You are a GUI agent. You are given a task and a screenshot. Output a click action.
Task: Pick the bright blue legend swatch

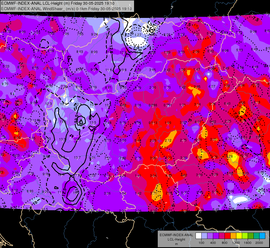[x=262, y=236]
